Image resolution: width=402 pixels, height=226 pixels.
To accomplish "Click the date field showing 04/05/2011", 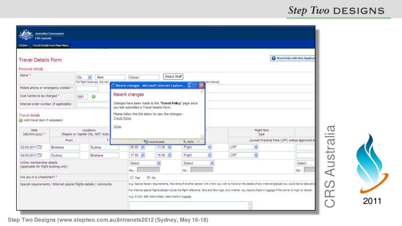I will pyautogui.click(x=29, y=155).
